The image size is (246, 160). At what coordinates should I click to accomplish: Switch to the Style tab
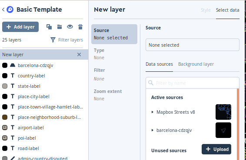pyautogui.click(x=206, y=10)
